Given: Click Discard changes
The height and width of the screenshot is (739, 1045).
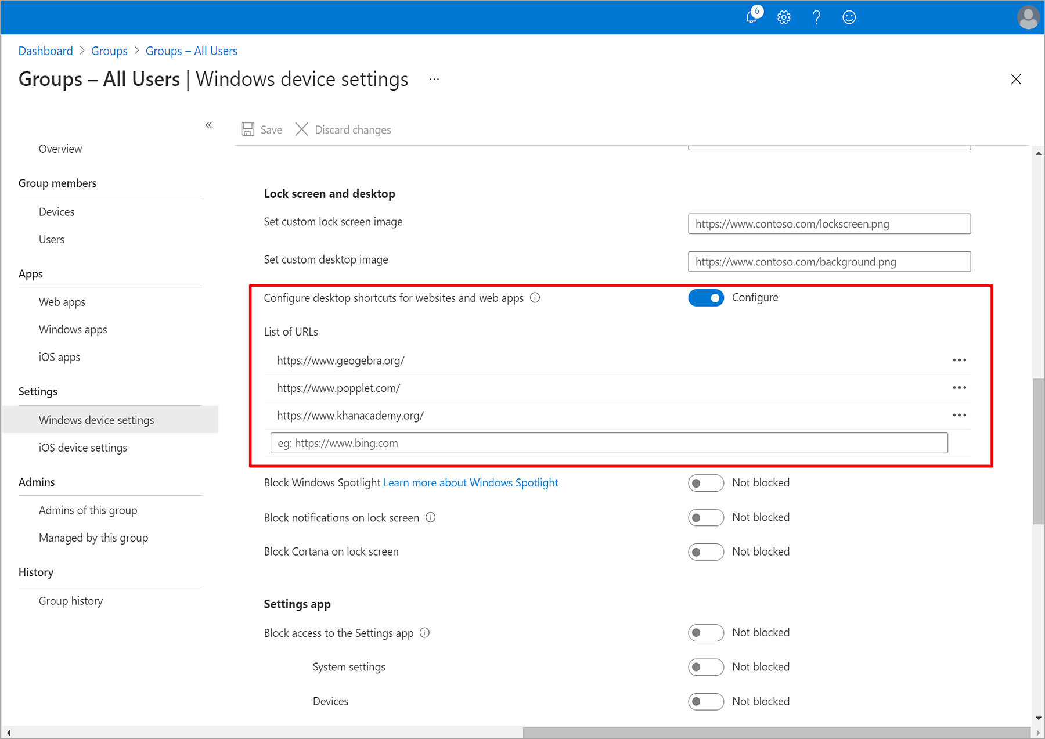Looking at the screenshot, I should tap(343, 129).
